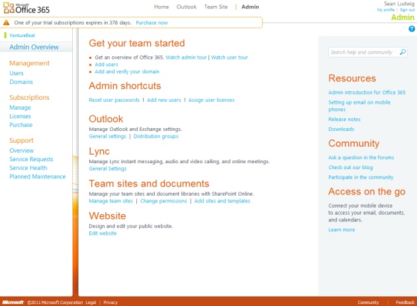Click the trial expiry warning triangle icon
The height and width of the screenshot is (306, 417).
point(6,22)
